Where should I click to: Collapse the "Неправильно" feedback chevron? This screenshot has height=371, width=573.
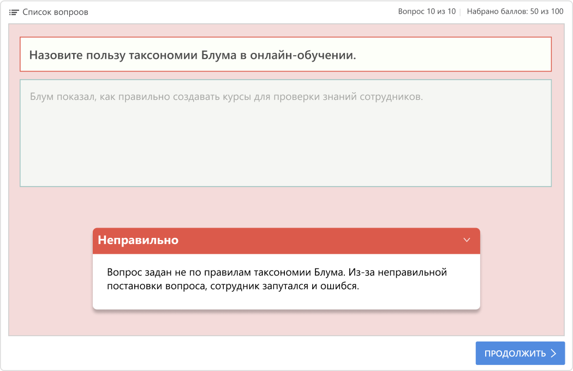[x=467, y=240]
